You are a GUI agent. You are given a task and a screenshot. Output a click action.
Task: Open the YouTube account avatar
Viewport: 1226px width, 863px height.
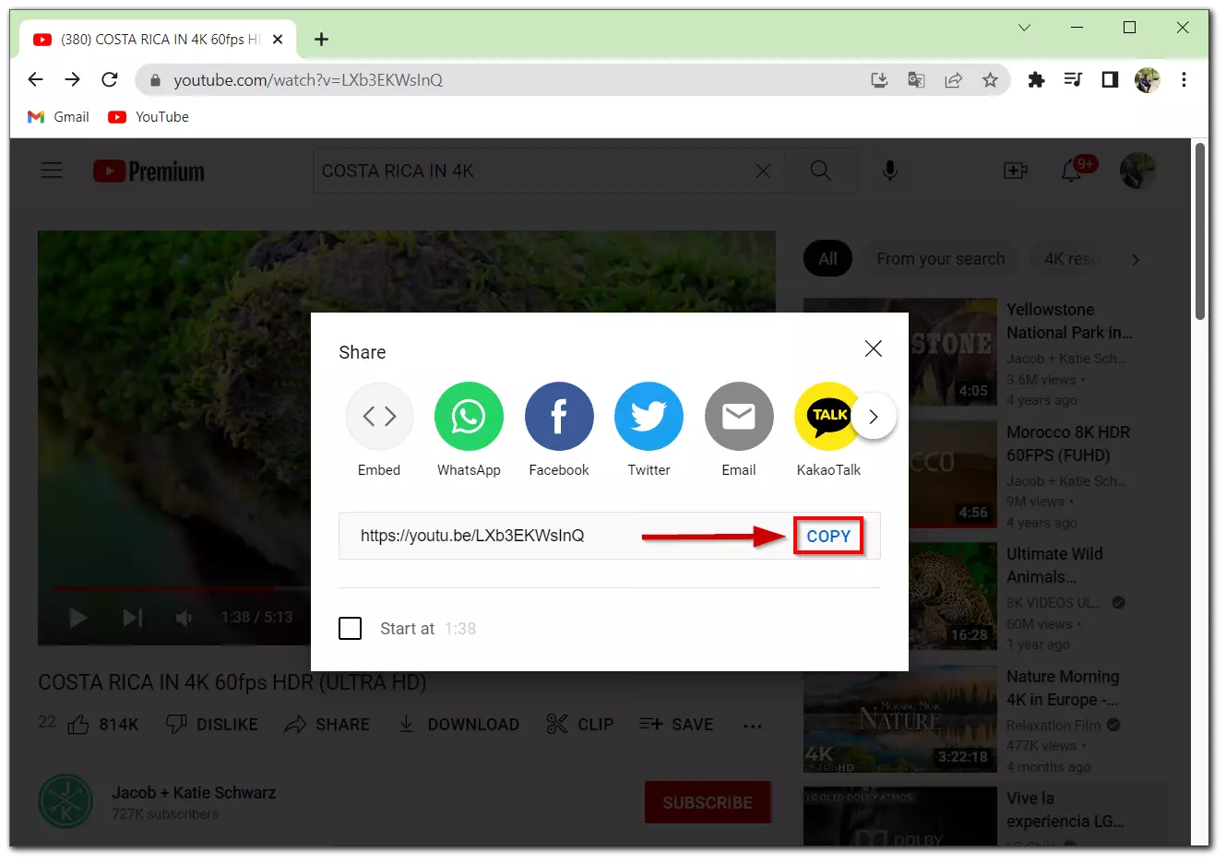point(1137,171)
